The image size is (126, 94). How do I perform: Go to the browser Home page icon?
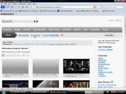point(23,7)
